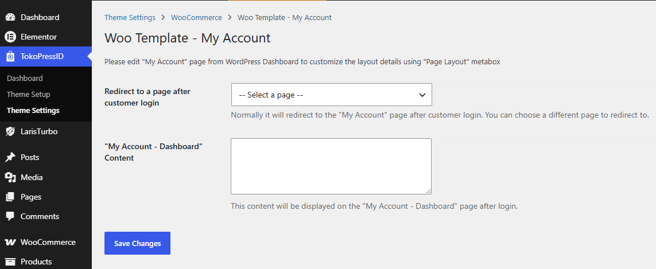
Task: Click the Posts pushpin icon
Action: pos(10,157)
